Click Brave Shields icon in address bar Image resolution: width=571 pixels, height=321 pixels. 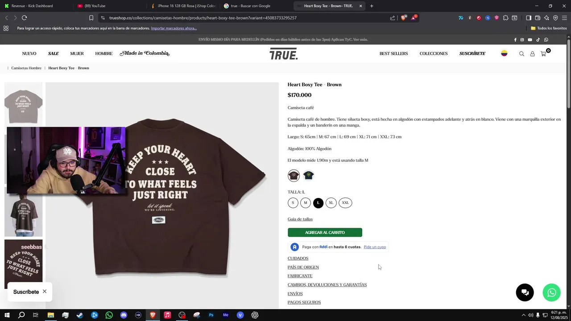coord(403,18)
